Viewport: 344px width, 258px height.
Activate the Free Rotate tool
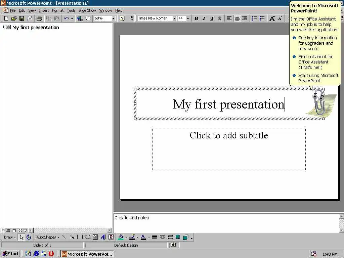29,237
